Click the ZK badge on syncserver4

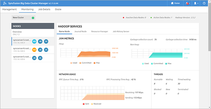tap(46, 50)
